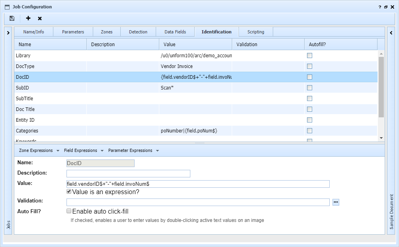Open help via question mark icon
399x247 pixels.
tap(379, 7)
